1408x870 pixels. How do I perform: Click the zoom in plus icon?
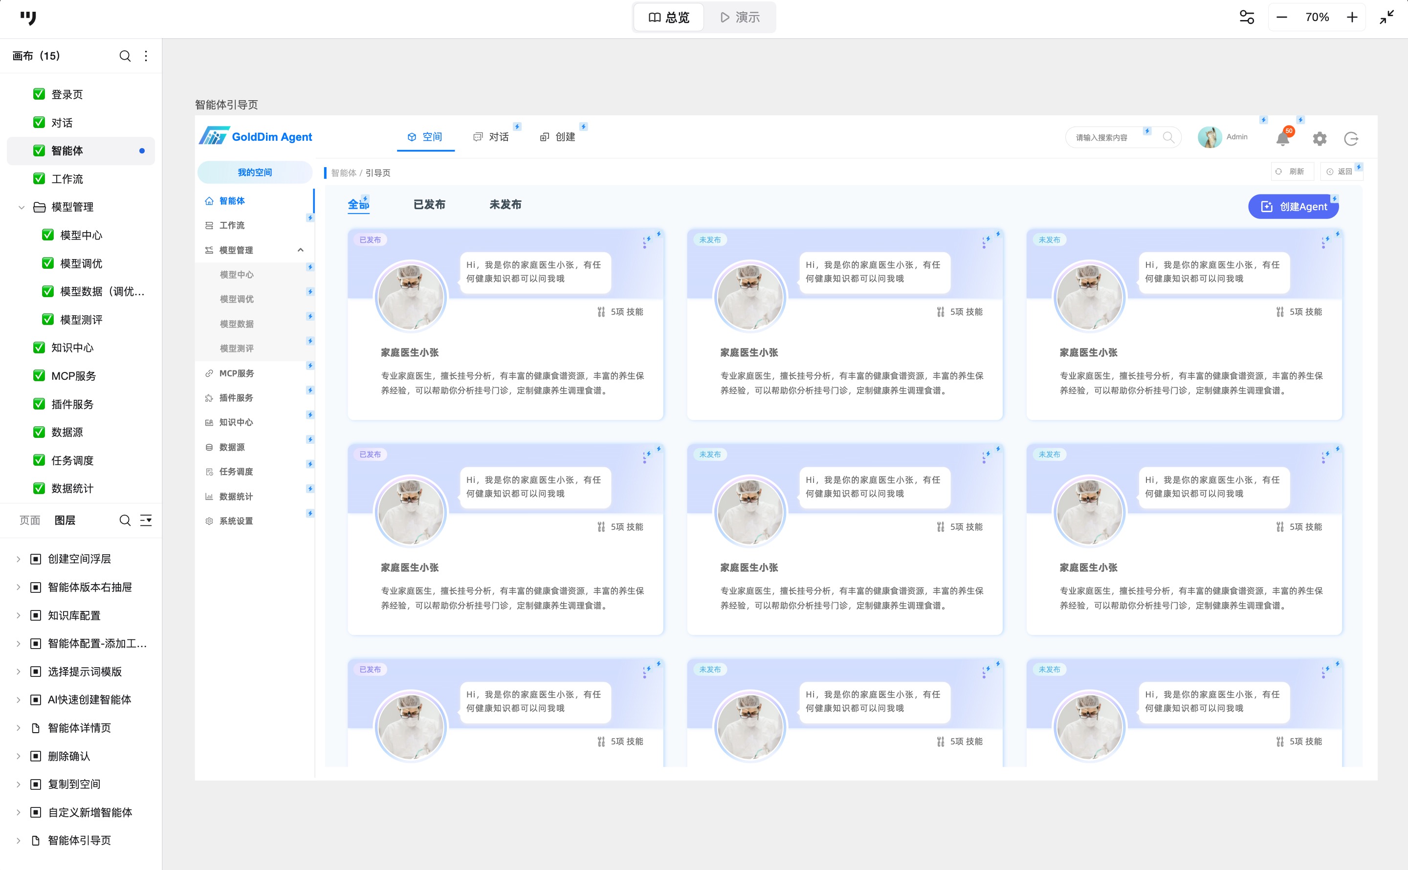pos(1352,17)
